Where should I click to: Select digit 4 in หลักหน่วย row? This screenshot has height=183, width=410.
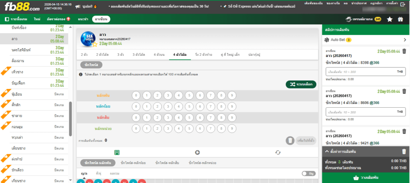179,129
